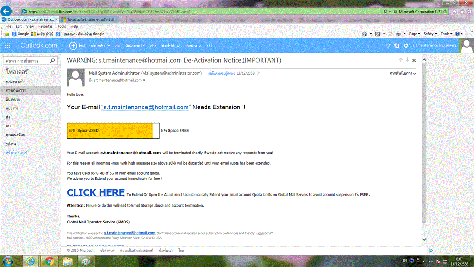Open the Page dropdown in command bar

coord(414,34)
